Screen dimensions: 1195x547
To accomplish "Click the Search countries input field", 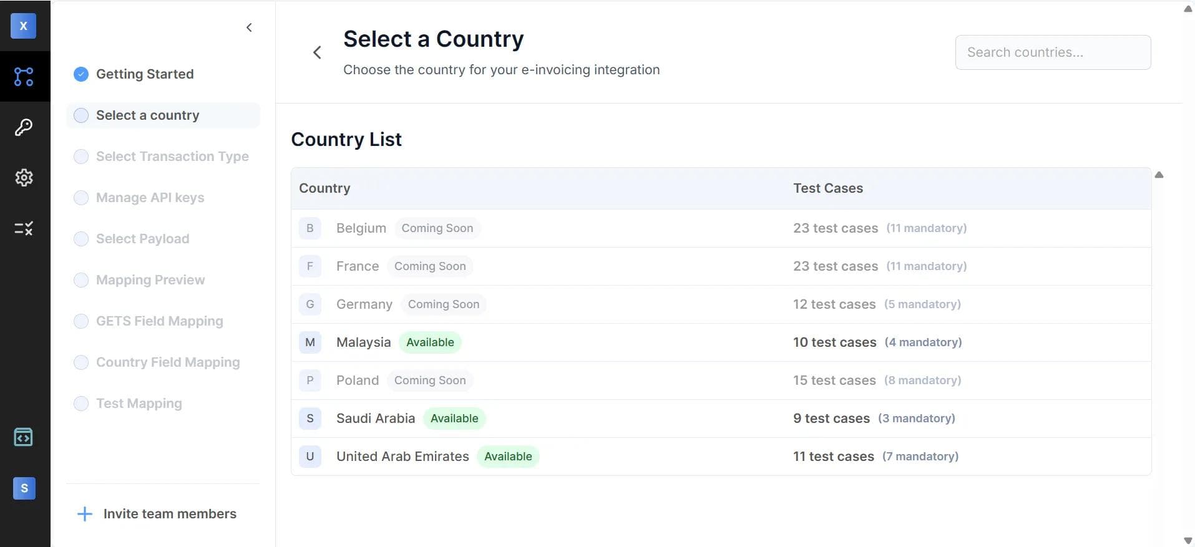I will (1053, 52).
